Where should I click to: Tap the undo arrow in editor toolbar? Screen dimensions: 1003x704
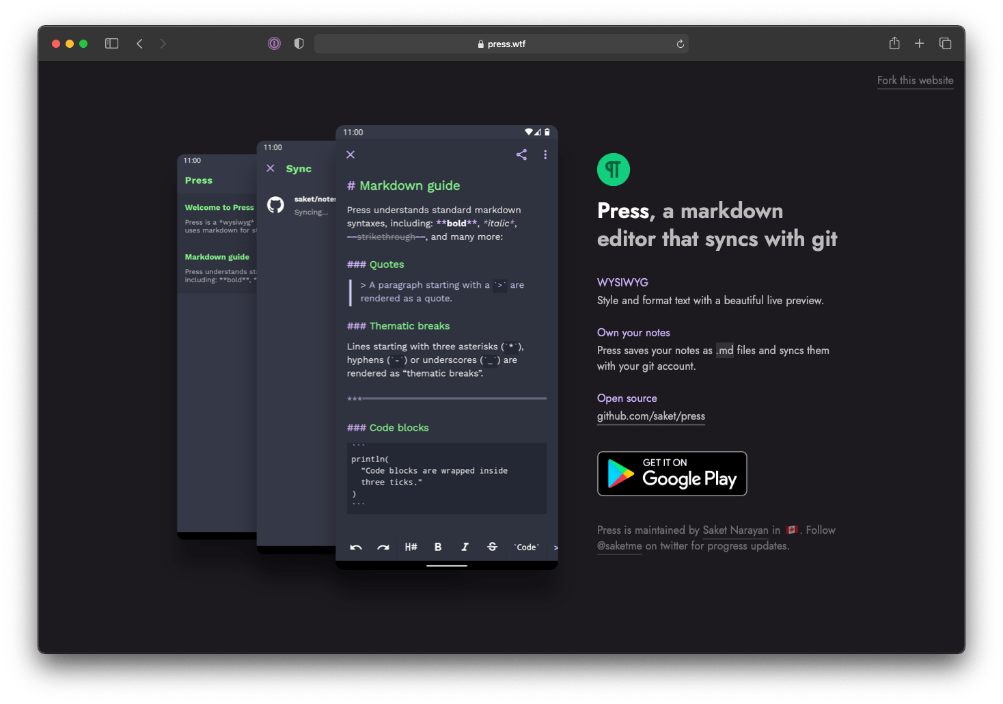(356, 547)
